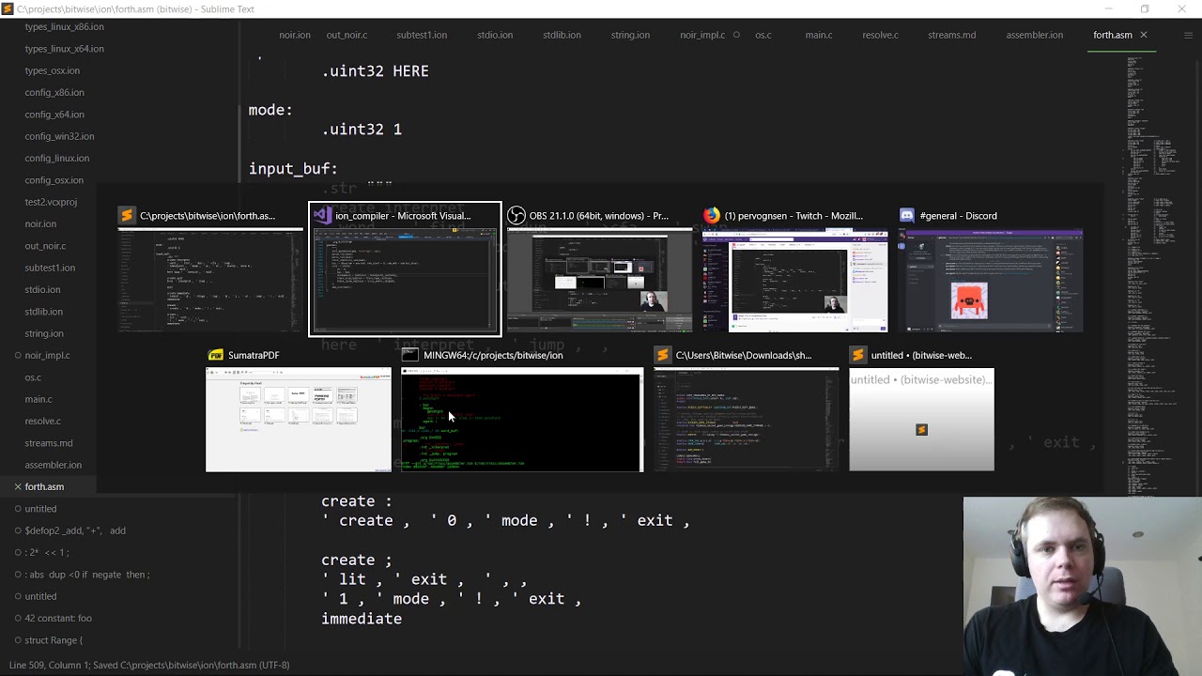Click 'input_buf:' label in editor
The height and width of the screenshot is (676, 1202).
pyautogui.click(x=293, y=169)
